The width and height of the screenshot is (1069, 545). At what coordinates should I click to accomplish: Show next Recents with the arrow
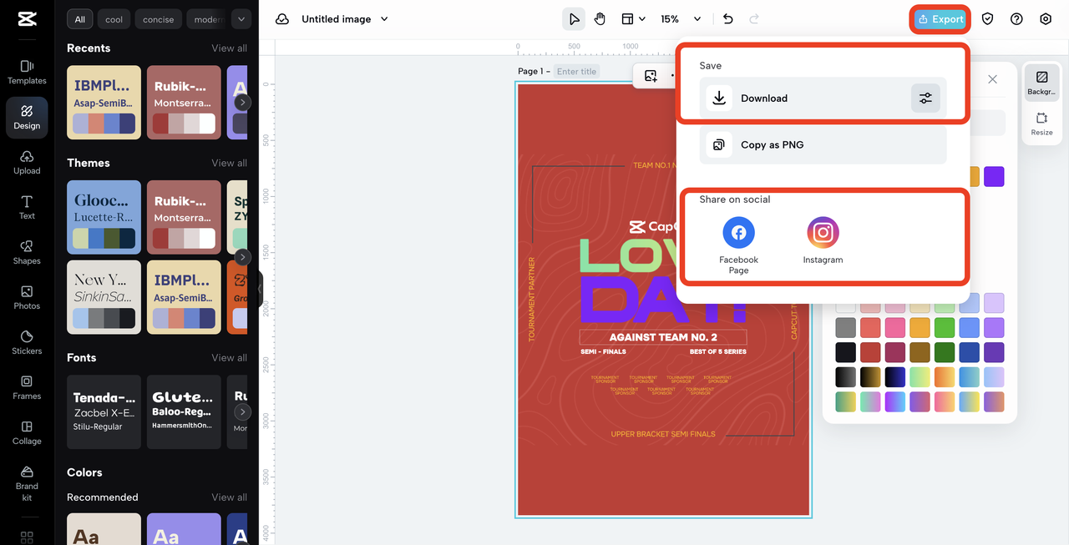[242, 103]
